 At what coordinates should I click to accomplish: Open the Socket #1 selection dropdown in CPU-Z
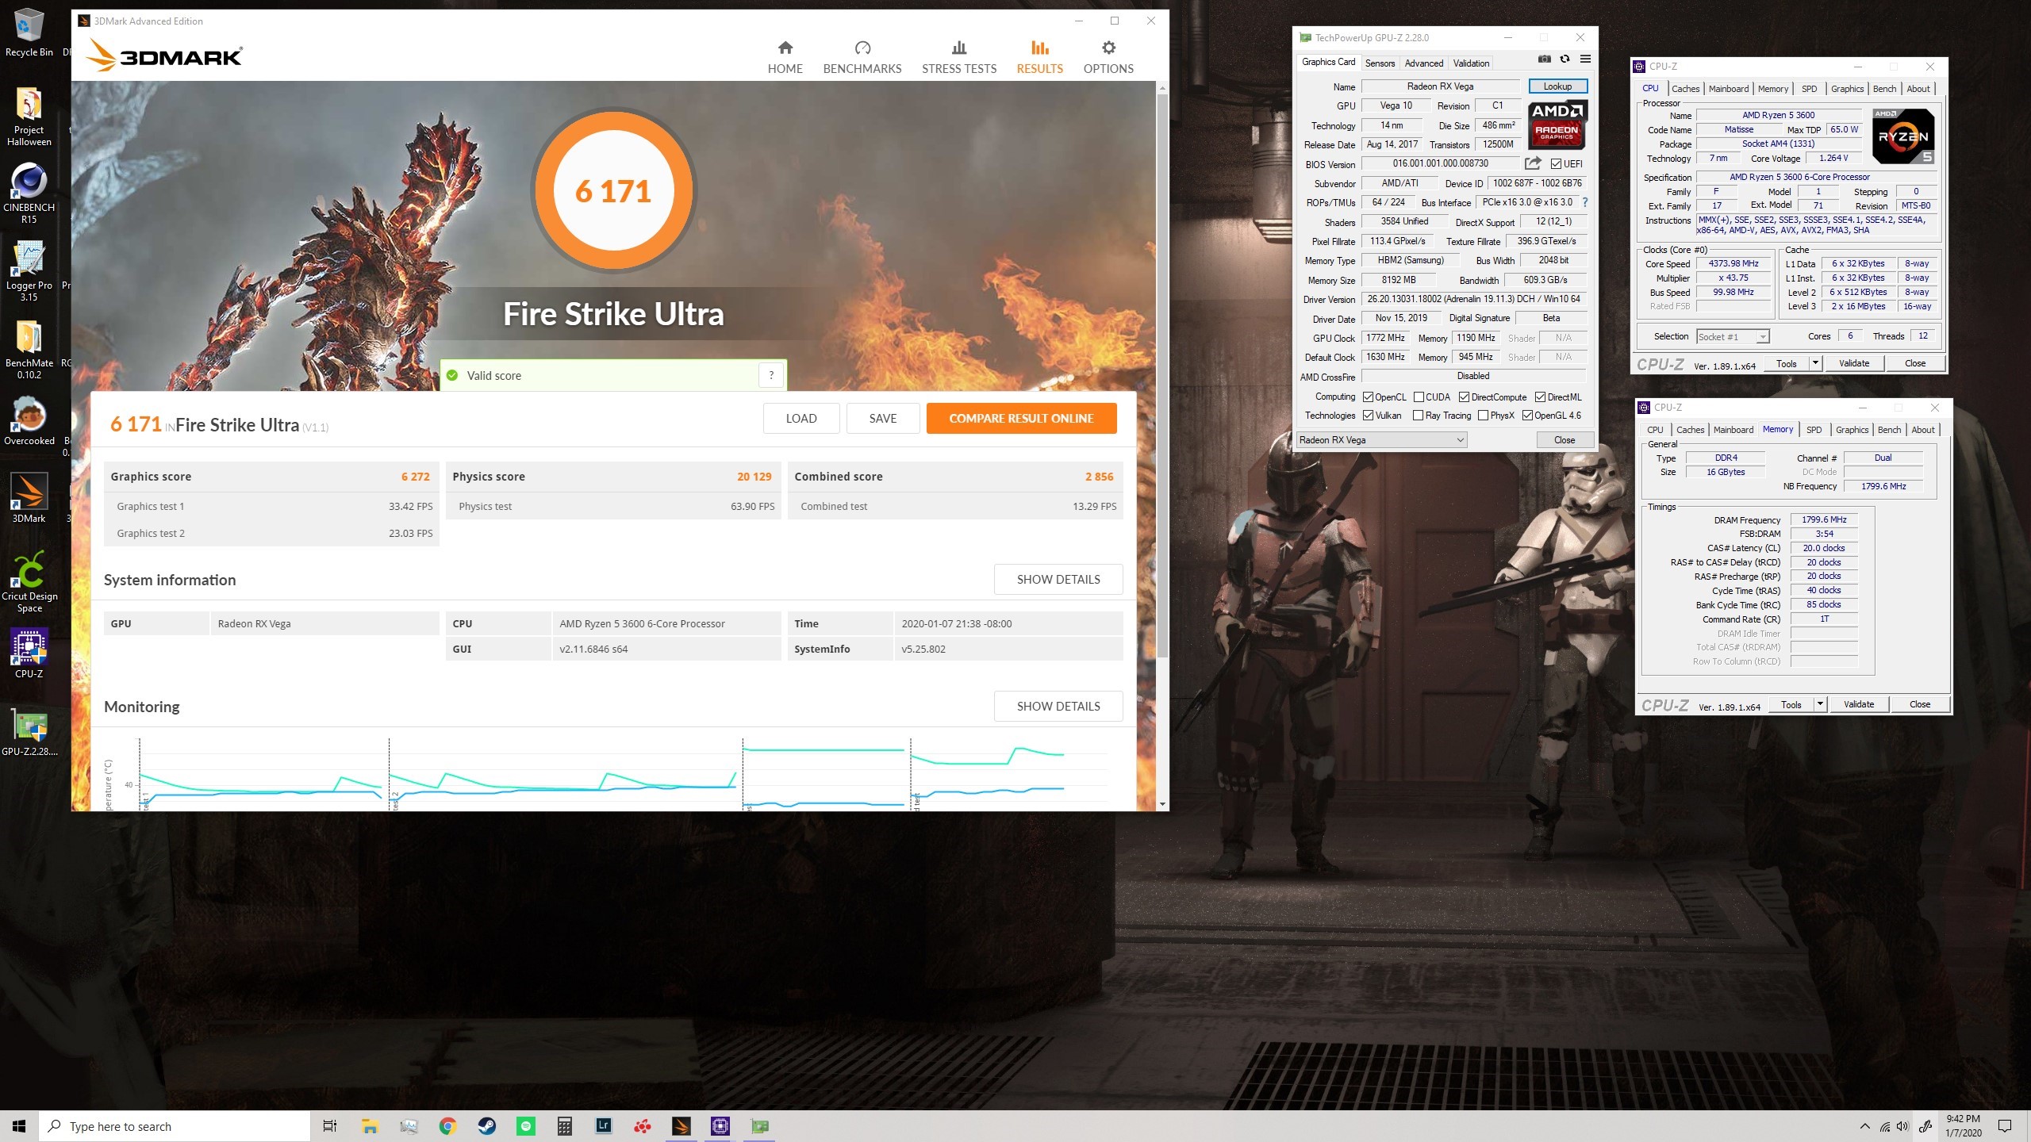pyautogui.click(x=1733, y=337)
